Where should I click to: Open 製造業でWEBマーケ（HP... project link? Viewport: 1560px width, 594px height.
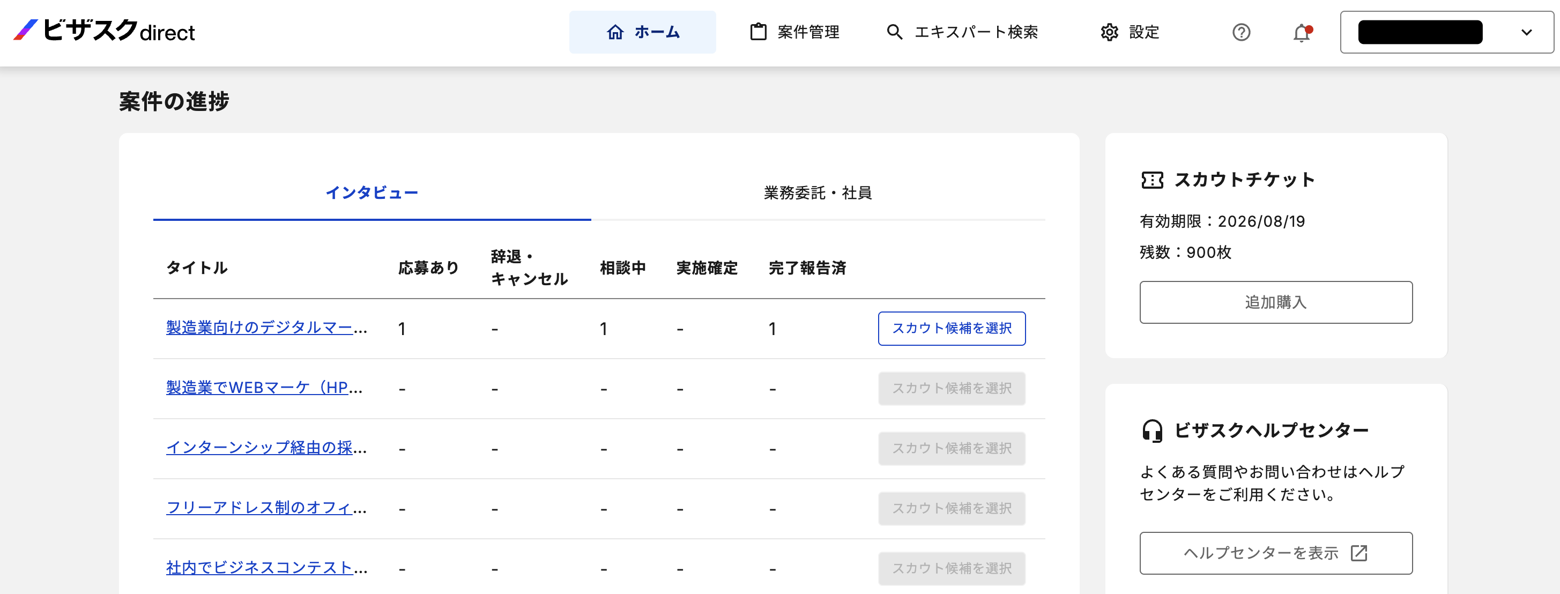pos(265,388)
